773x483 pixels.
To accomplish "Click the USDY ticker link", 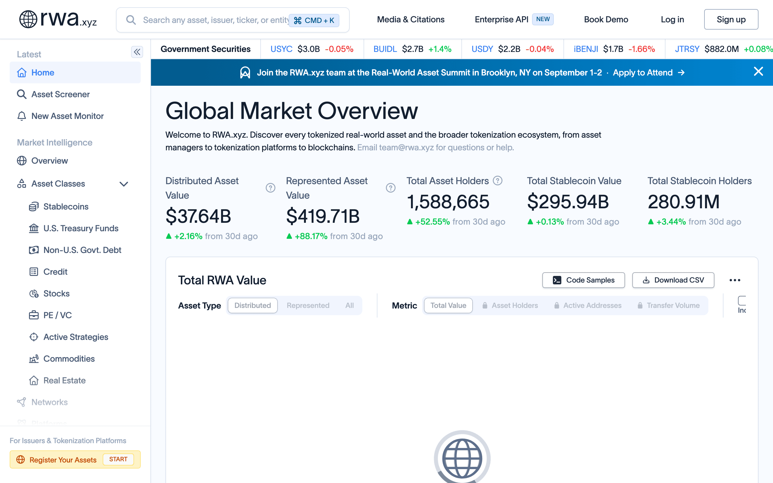I will pyautogui.click(x=482, y=49).
